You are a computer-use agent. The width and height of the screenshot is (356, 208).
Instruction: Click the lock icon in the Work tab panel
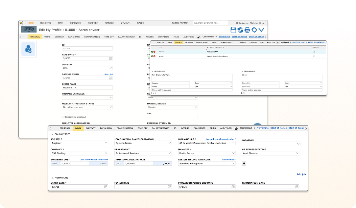tap(236, 128)
